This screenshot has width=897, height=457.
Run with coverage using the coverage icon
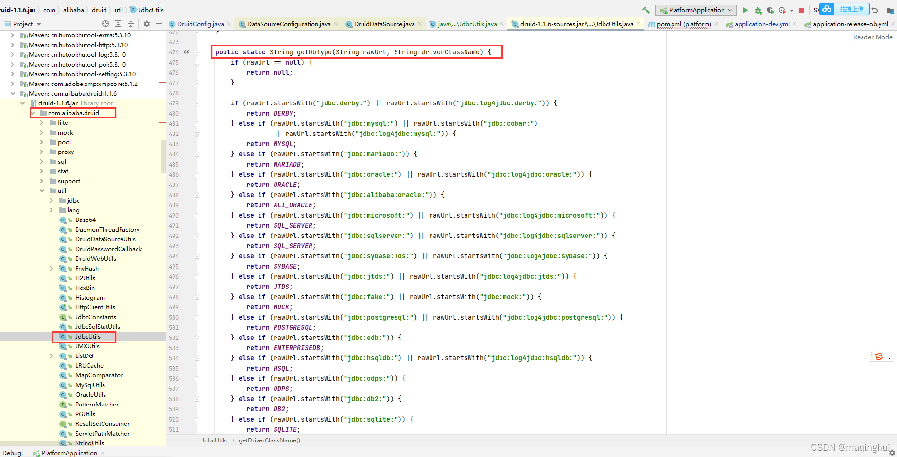[x=770, y=10]
